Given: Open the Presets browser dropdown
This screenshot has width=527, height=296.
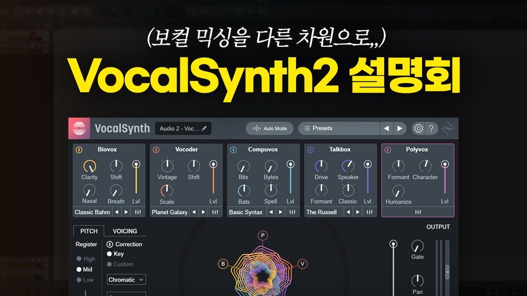Looking at the screenshot, I should pyautogui.click(x=339, y=128).
